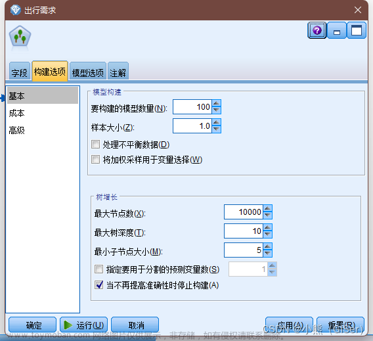Click the 最大树深度 input field

pyautogui.click(x=244, y=231)
